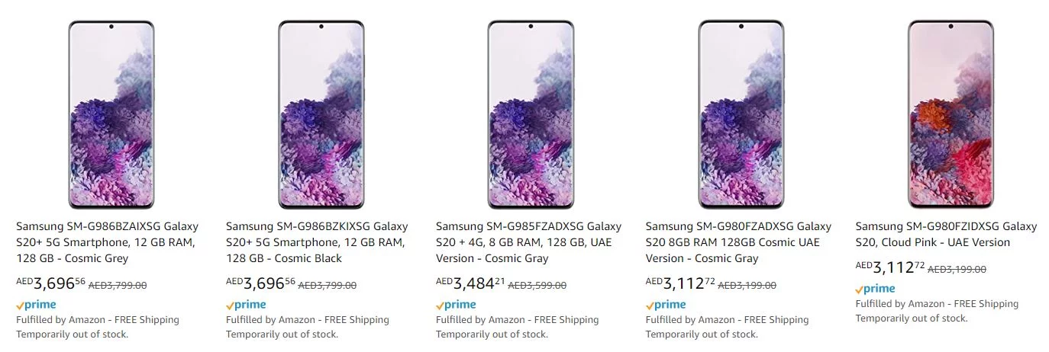Click the AED 3,112.72 price of Cloud Pink S20
1049x352 pixels.
pos(890,267)
